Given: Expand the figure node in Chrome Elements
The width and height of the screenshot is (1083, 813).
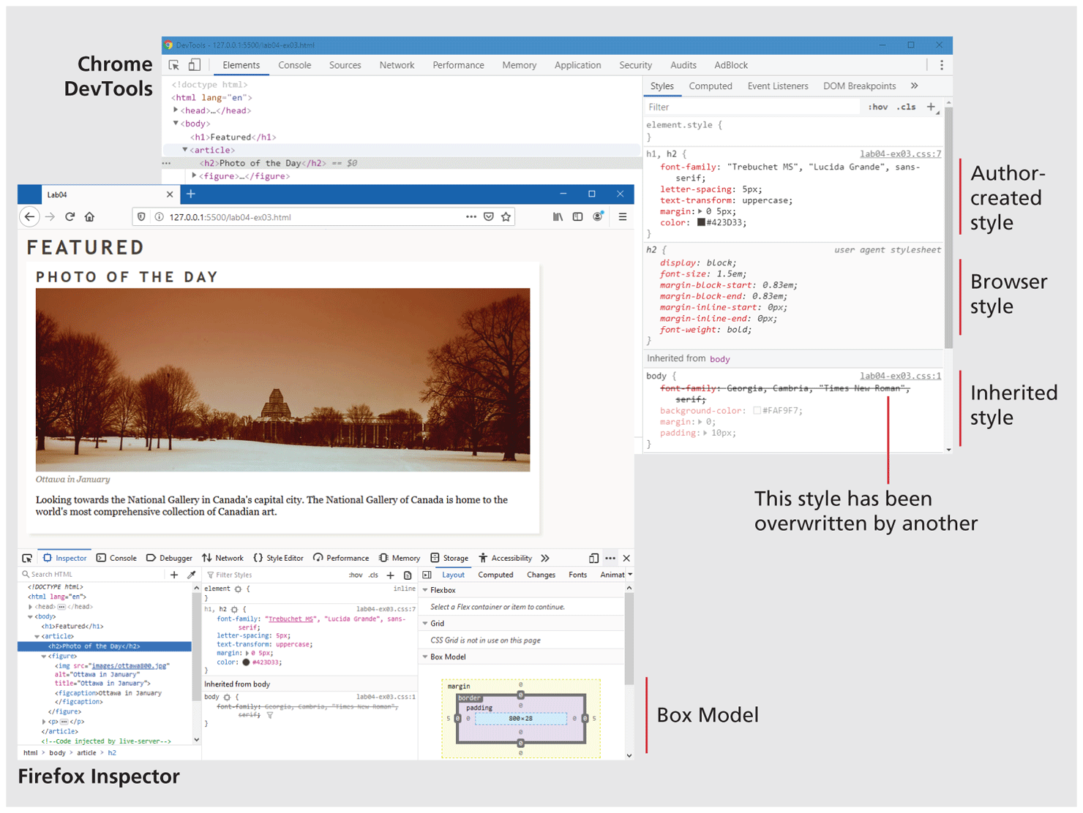Looking at the screenshot, I should [x=194, y=176].
